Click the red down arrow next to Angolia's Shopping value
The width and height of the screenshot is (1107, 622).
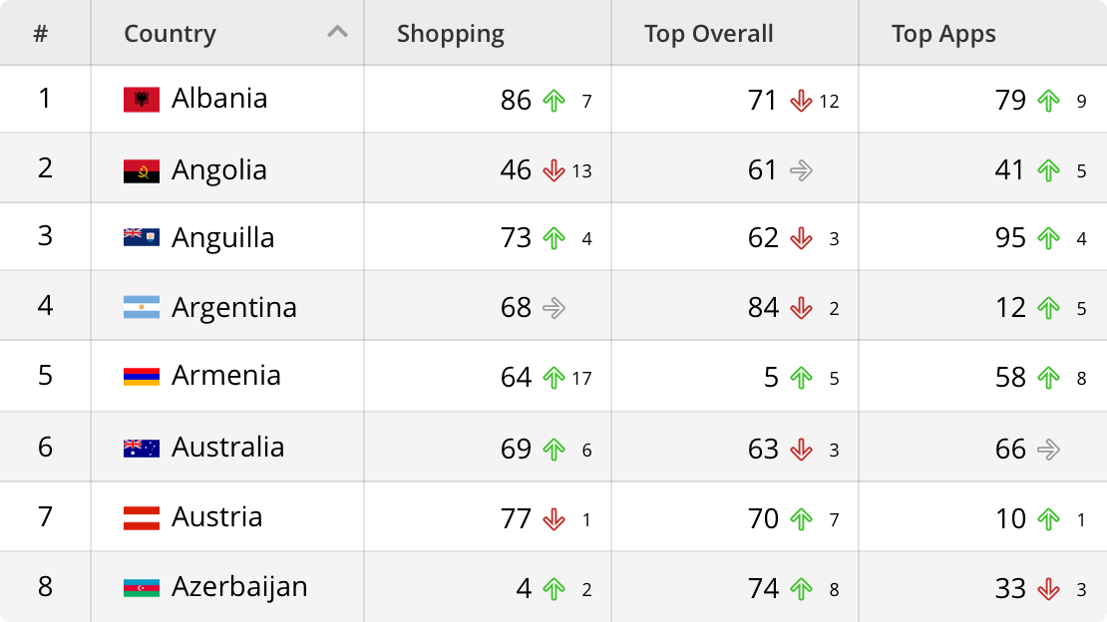553,170
